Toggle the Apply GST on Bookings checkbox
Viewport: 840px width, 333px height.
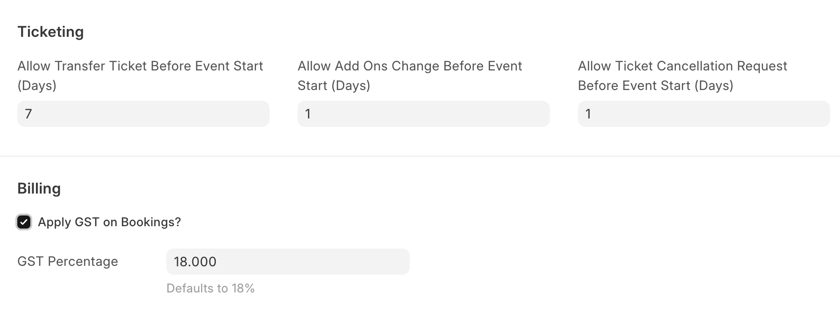pos(24,222)
